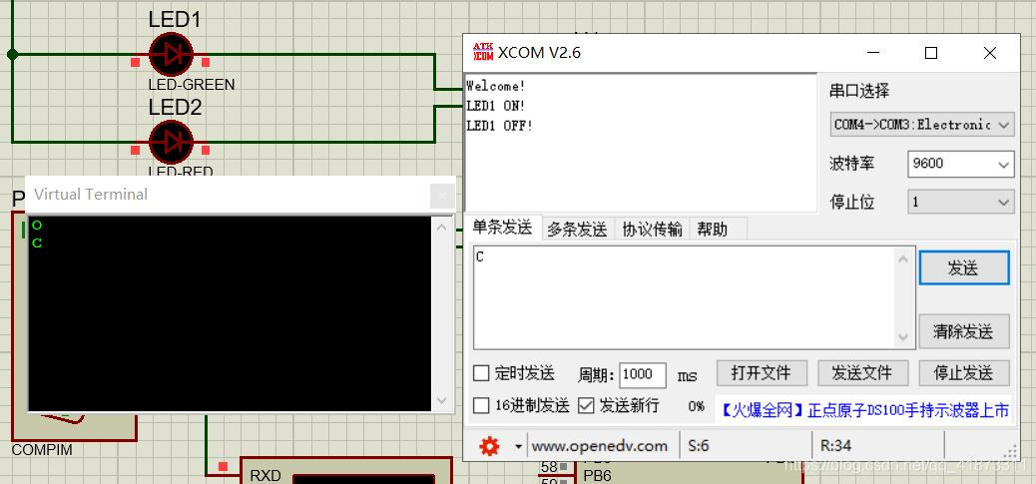
Task: Click the 周期 period input field
Action: [x=642, y=374]
